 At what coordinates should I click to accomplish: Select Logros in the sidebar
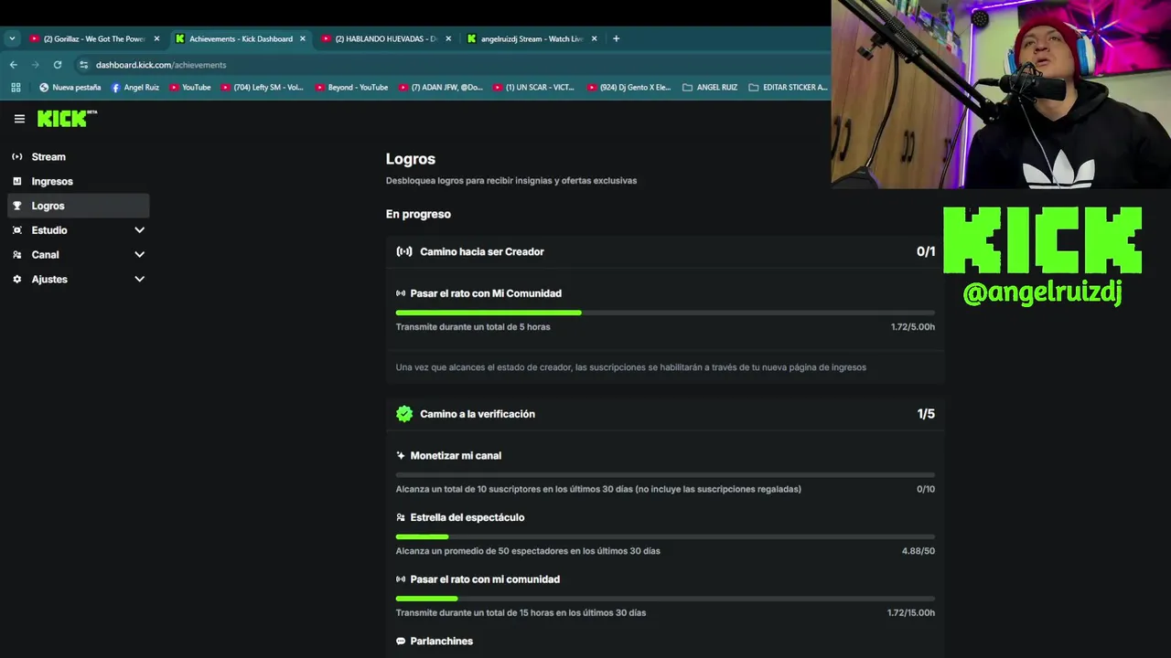point(79,206)
